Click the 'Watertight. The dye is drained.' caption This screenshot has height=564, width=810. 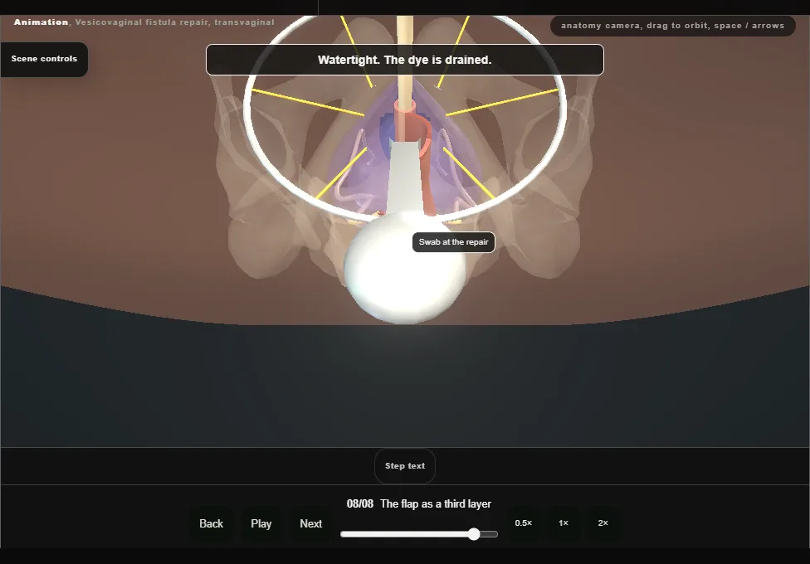click(404, 60)
